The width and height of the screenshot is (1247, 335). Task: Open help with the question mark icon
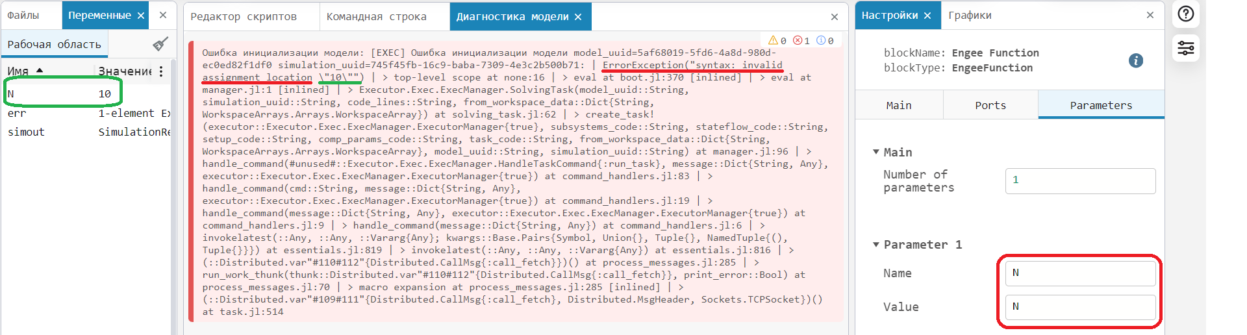[1185, 14]
